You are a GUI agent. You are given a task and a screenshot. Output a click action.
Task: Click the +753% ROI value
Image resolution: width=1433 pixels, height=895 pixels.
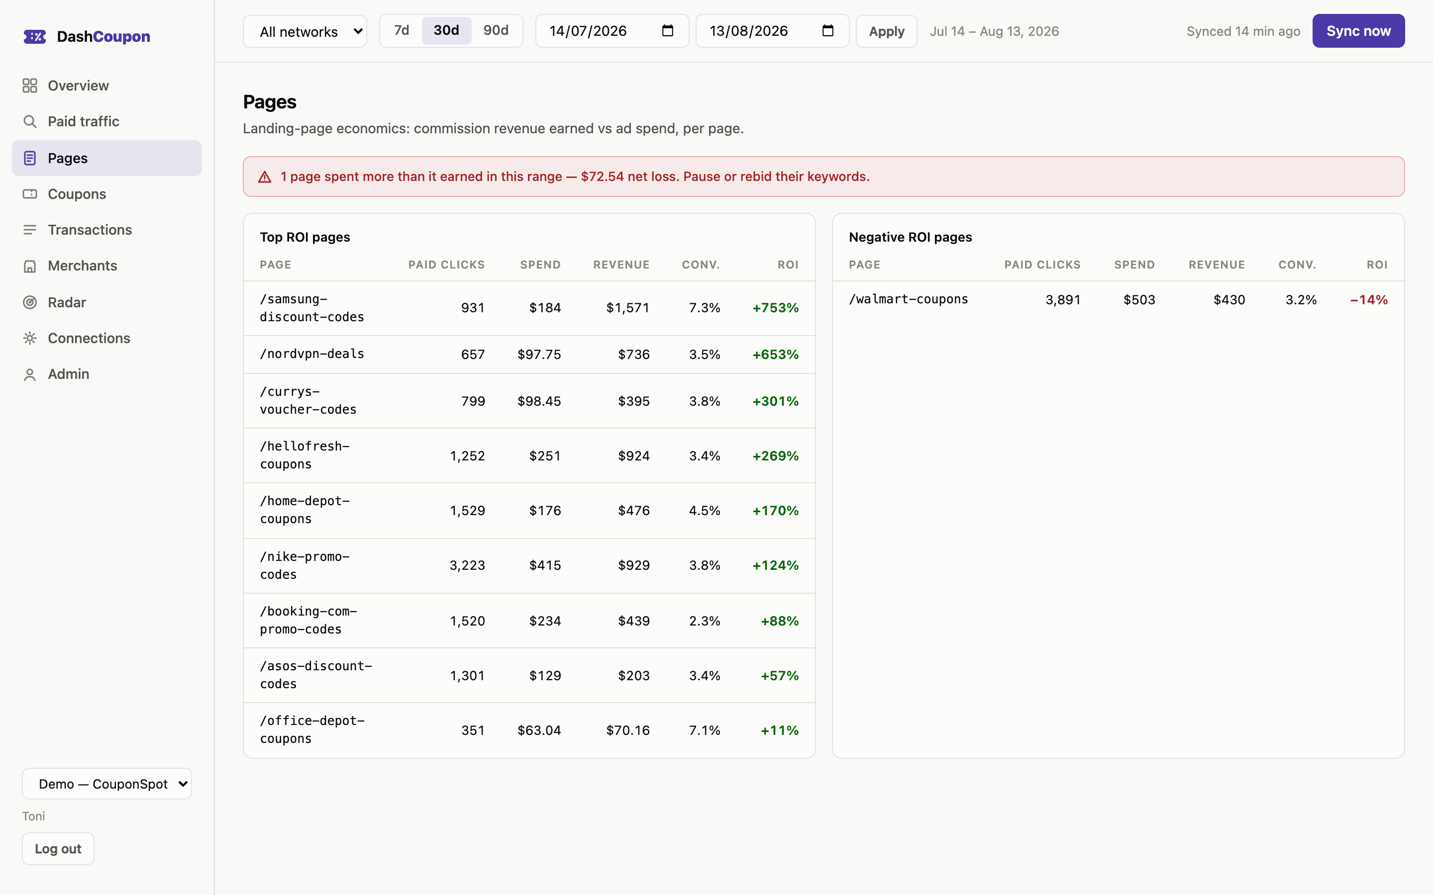[775, 308]
